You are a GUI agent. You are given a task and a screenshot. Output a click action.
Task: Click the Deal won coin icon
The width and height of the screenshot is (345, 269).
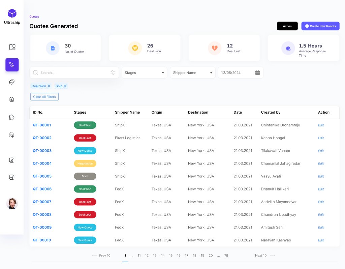pos(135,48)
